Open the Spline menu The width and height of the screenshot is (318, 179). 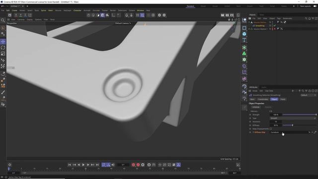tap(43, 10)
